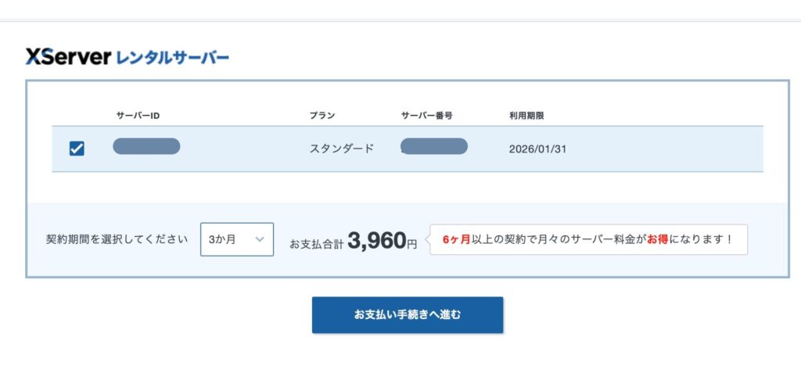Open the 3か月 contract period dropdown
Screen dimensions: 801x380
tap(236, 240)
